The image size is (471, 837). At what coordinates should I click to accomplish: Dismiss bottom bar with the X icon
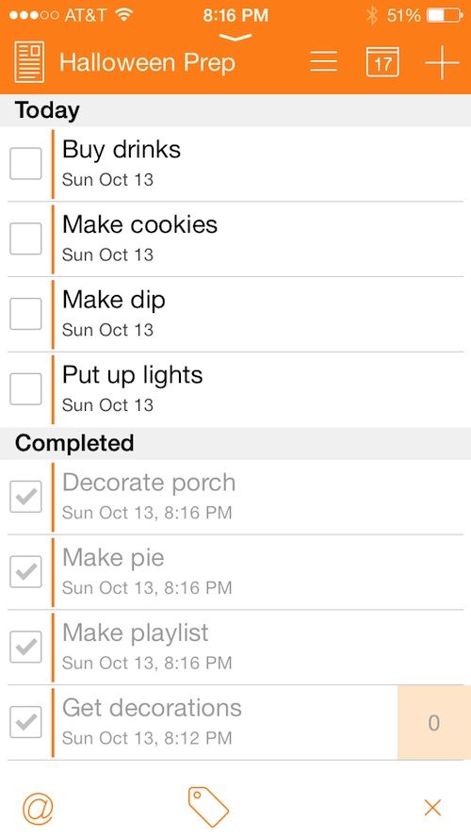pyautogui.click(x=432, y=808)
